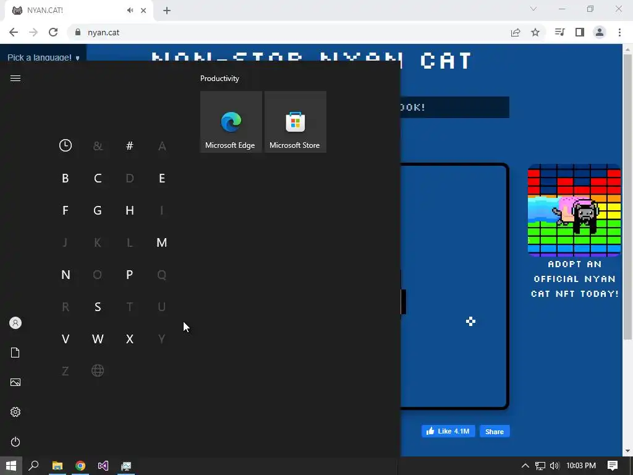Viewport: 633px width, 475px height.
Task: Open the Microsoft Edge tile
Action: [231, 122]
